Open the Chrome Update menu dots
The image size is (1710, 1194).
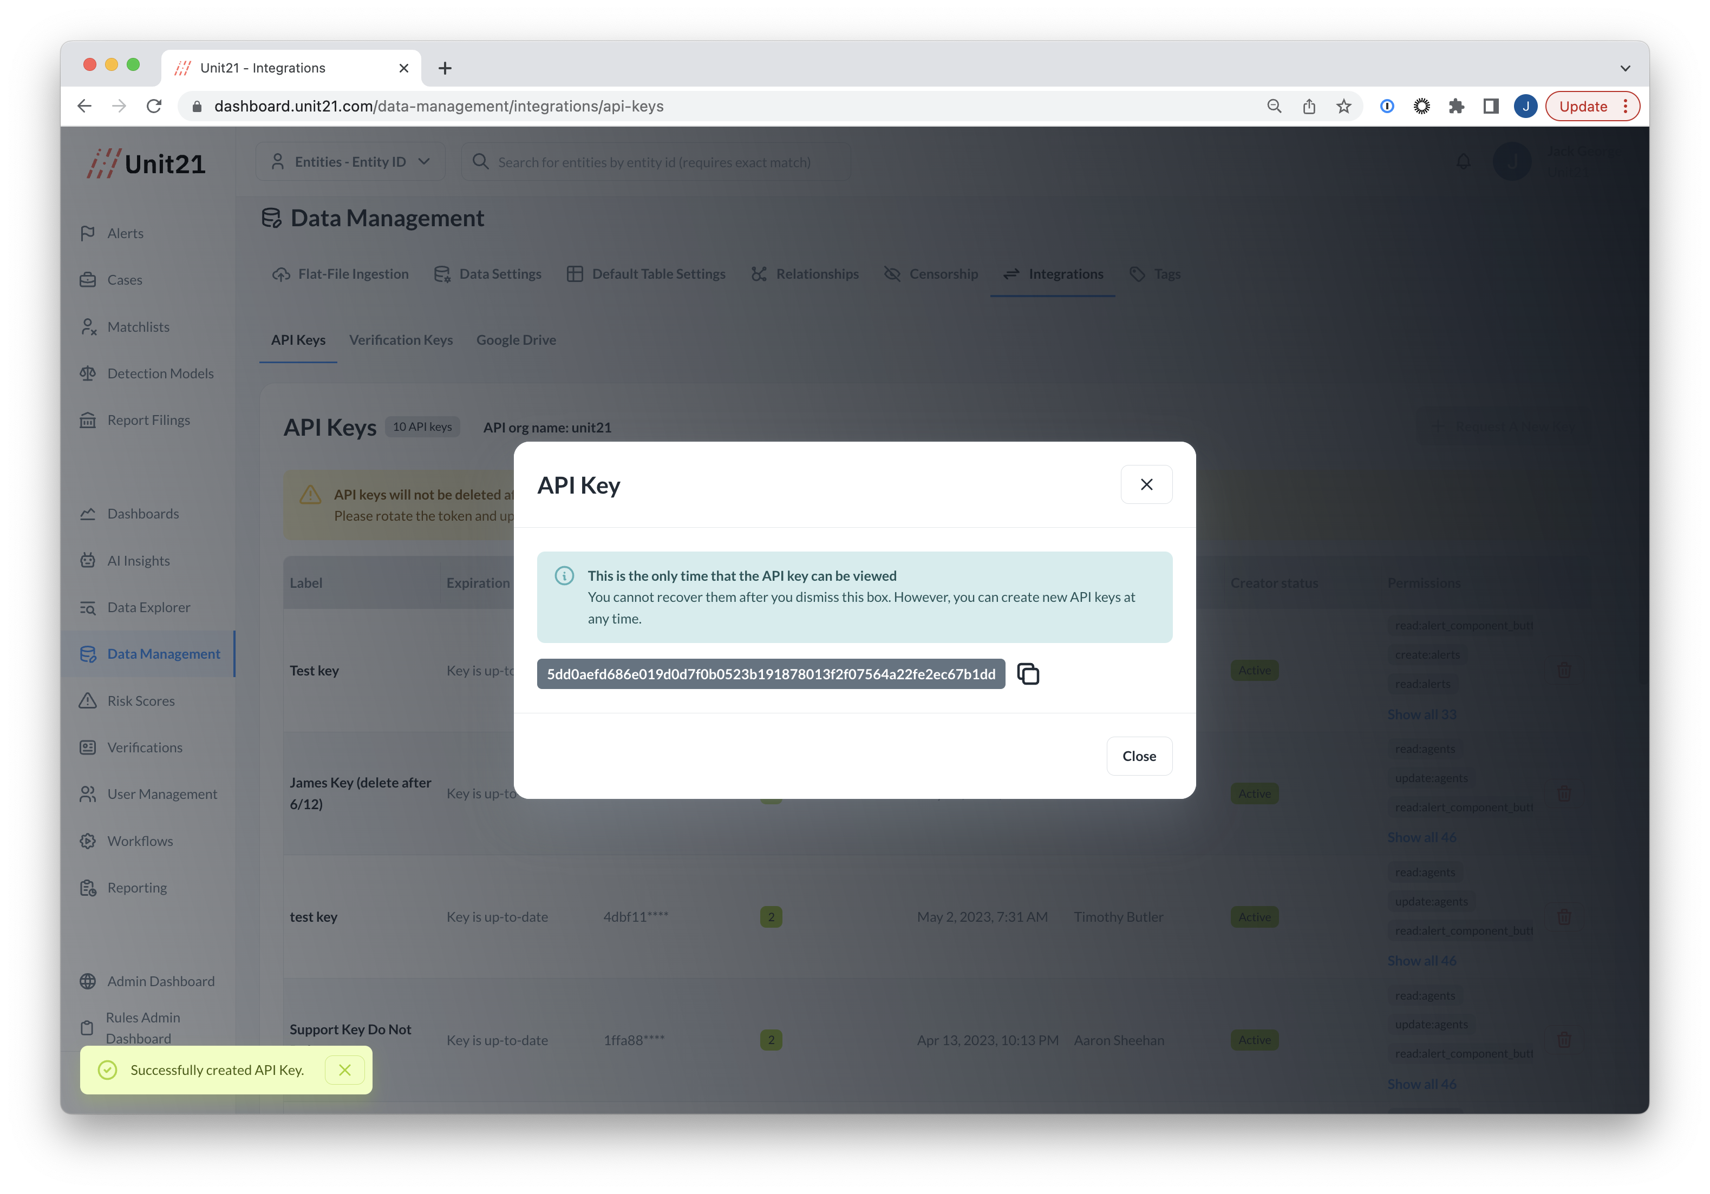tap(1626, 107)
